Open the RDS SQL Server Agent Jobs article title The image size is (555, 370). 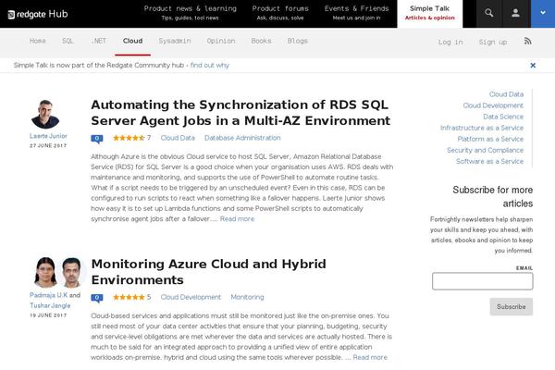(240, 113)
